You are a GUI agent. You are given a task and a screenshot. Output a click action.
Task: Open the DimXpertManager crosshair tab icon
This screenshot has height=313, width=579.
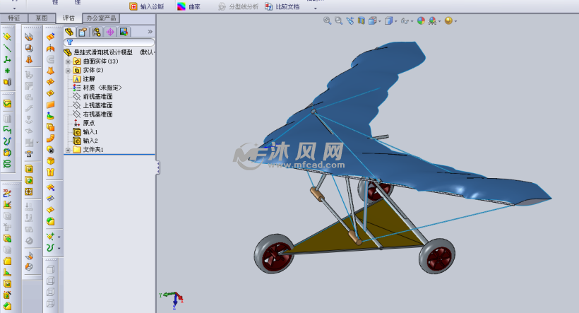point(110,32)
